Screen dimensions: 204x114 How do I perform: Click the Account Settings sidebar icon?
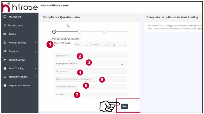[x=5, y=43]
